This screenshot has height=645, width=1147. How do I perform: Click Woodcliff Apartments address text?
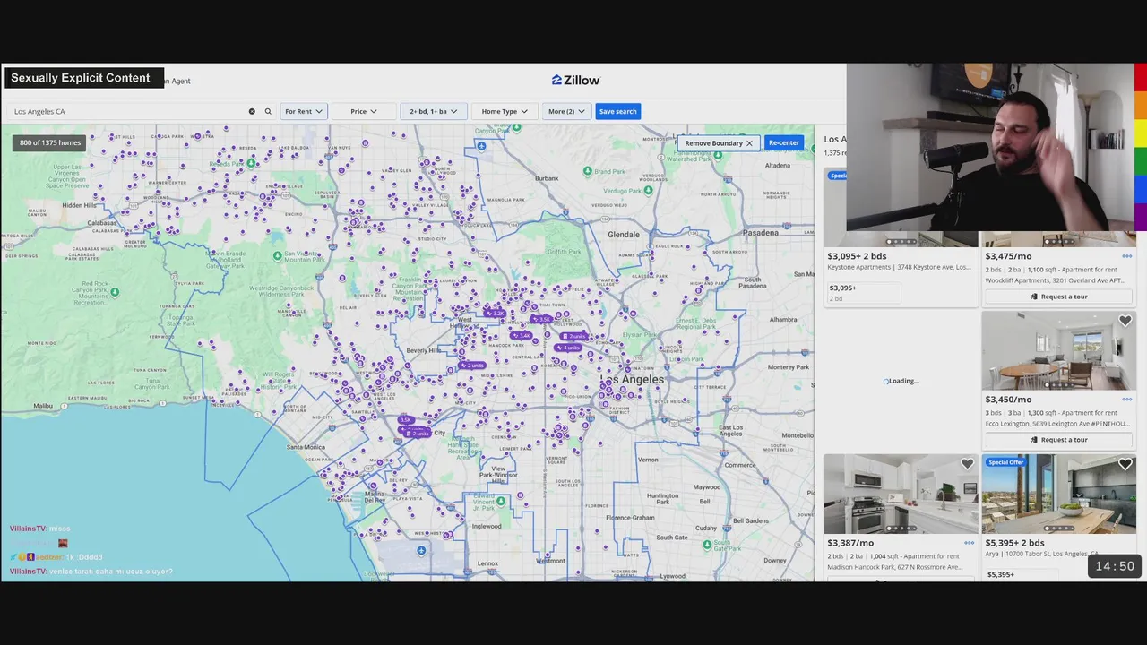[x=1056, y=280]
